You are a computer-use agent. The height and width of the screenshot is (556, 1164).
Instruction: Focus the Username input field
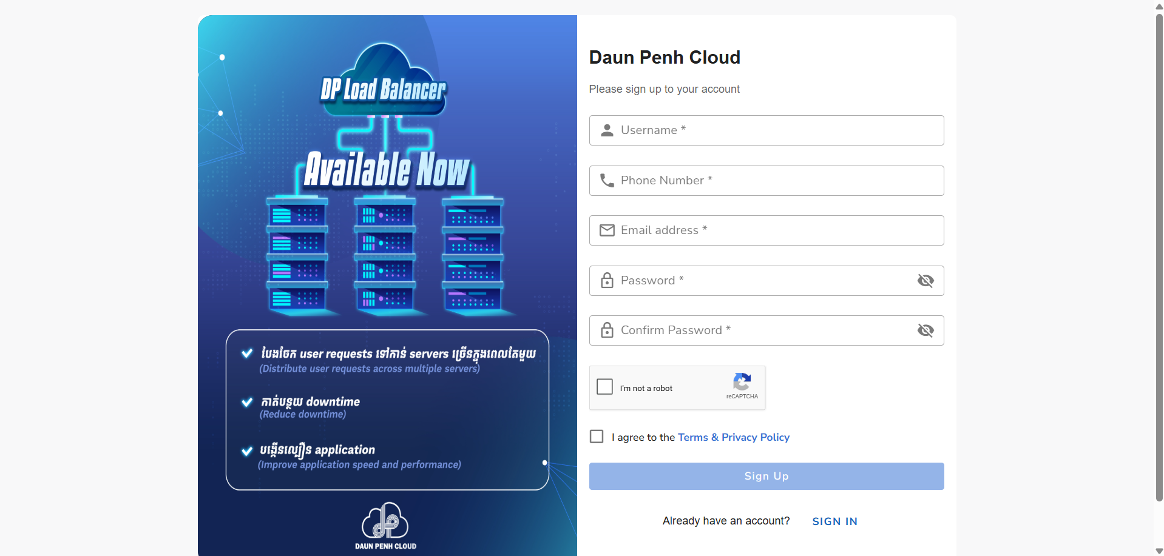point(766,130)
